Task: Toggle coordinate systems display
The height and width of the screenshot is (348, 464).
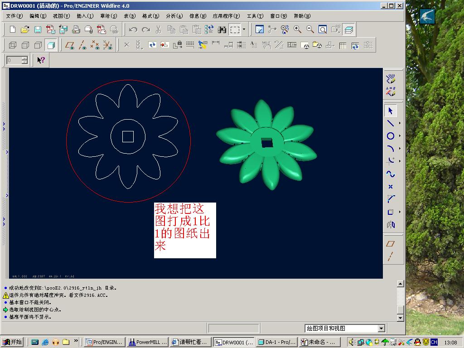Action: 108,45
